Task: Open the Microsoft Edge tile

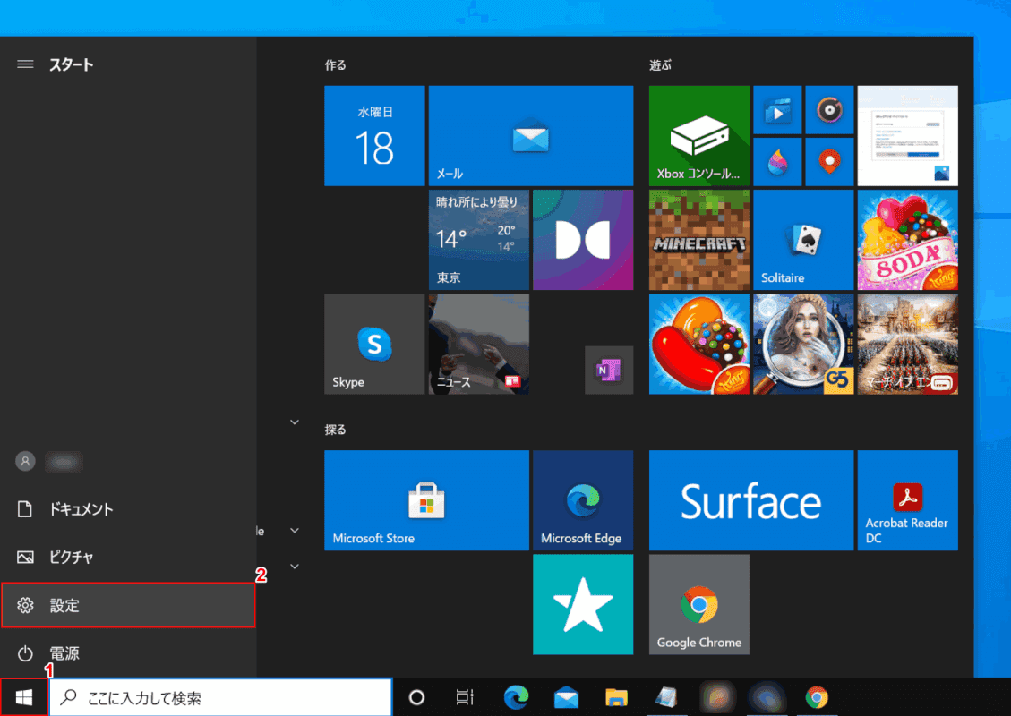Action: point(583,500)
